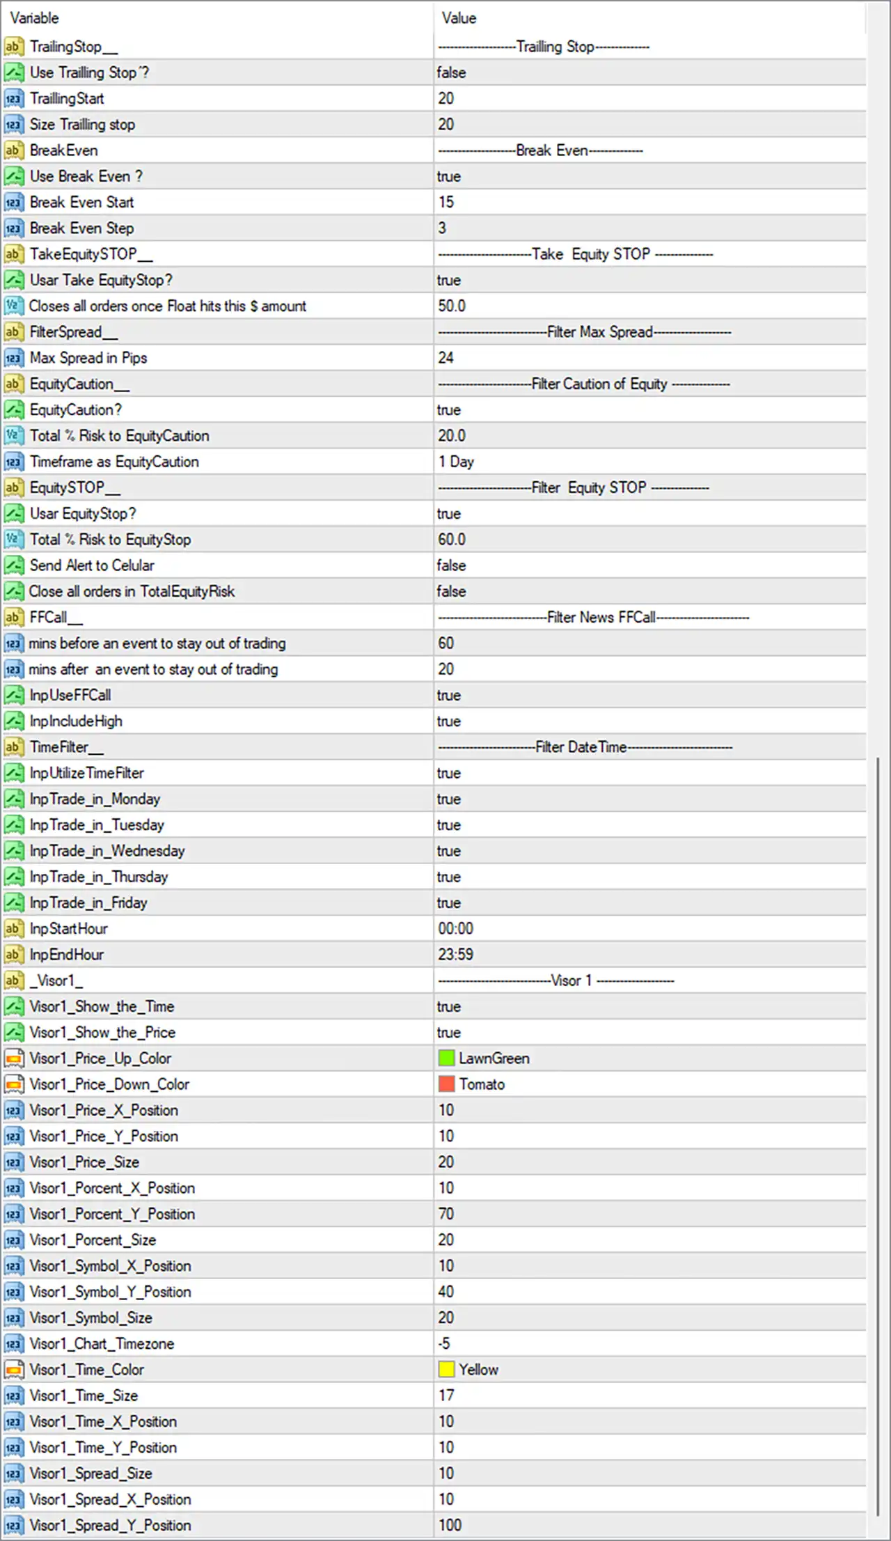The width and height of the screenshot is (891, 1541).
Task: Click the Tomato color swatch
Action: [446, 1084]
